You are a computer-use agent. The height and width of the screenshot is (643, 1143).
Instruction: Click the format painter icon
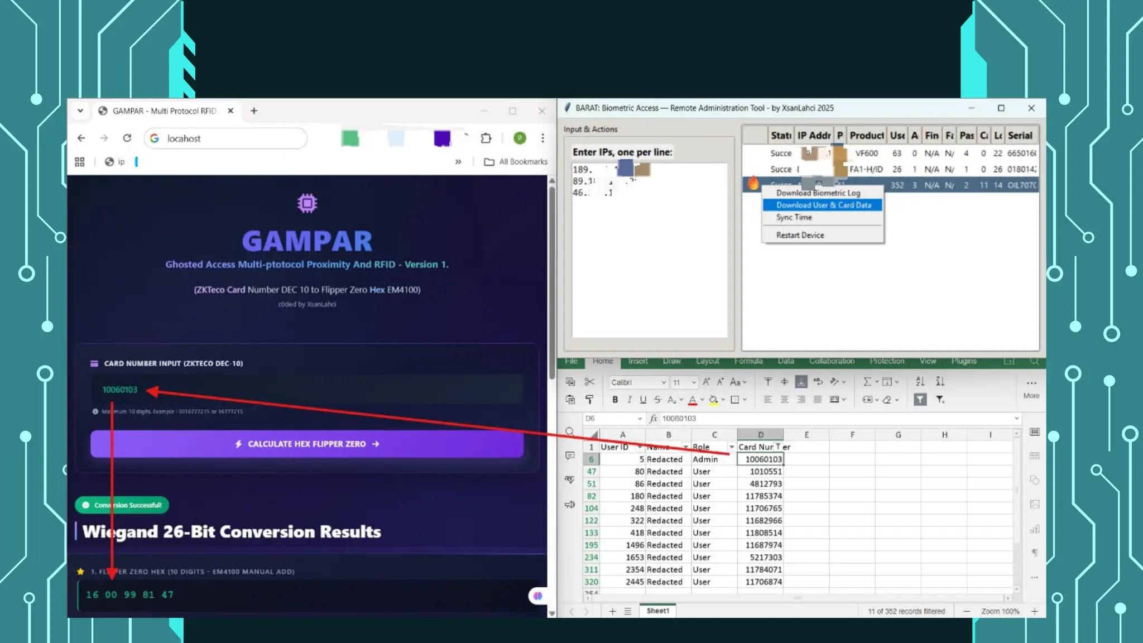[589, 400]
